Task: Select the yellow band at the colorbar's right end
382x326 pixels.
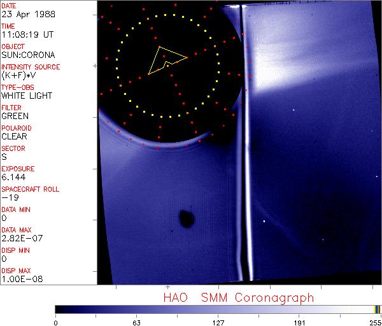Action: pos(376,309)
